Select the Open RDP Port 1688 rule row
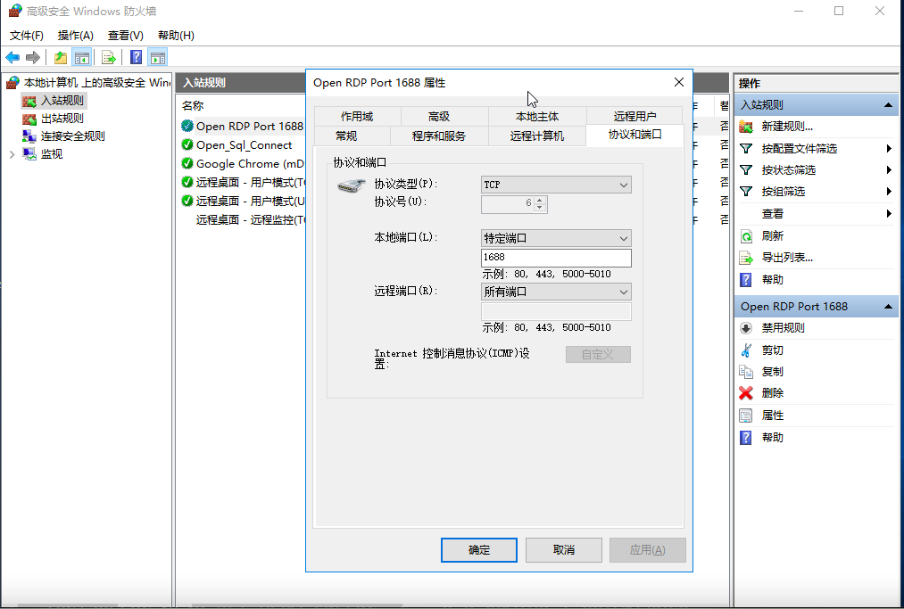904x609 pixels. pos(242,126)
